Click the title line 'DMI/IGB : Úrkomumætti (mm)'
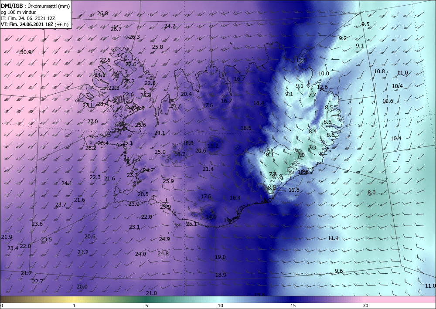This screenshot has width=436, height=309. coord(35,6)
